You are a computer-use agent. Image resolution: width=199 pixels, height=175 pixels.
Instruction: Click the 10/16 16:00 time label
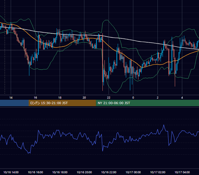point(35,172)
